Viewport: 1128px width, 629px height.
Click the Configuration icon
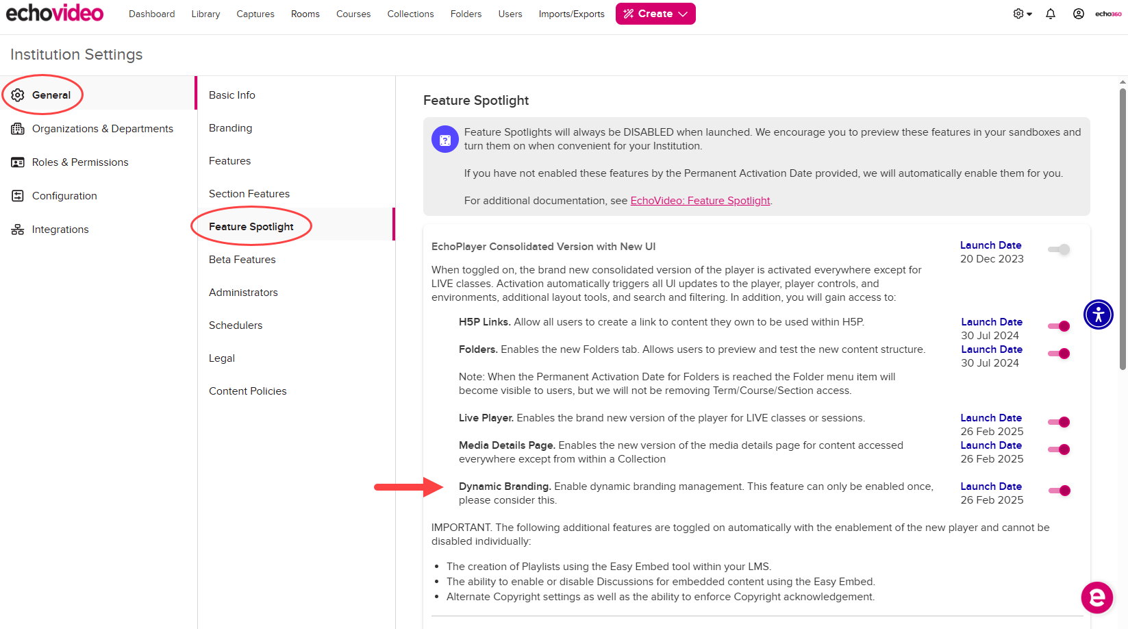(18, 196)
